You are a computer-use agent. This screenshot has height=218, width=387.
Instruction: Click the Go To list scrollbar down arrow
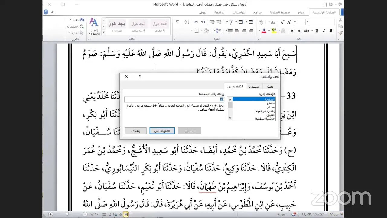pyautogui.click(x=230, y=118)
